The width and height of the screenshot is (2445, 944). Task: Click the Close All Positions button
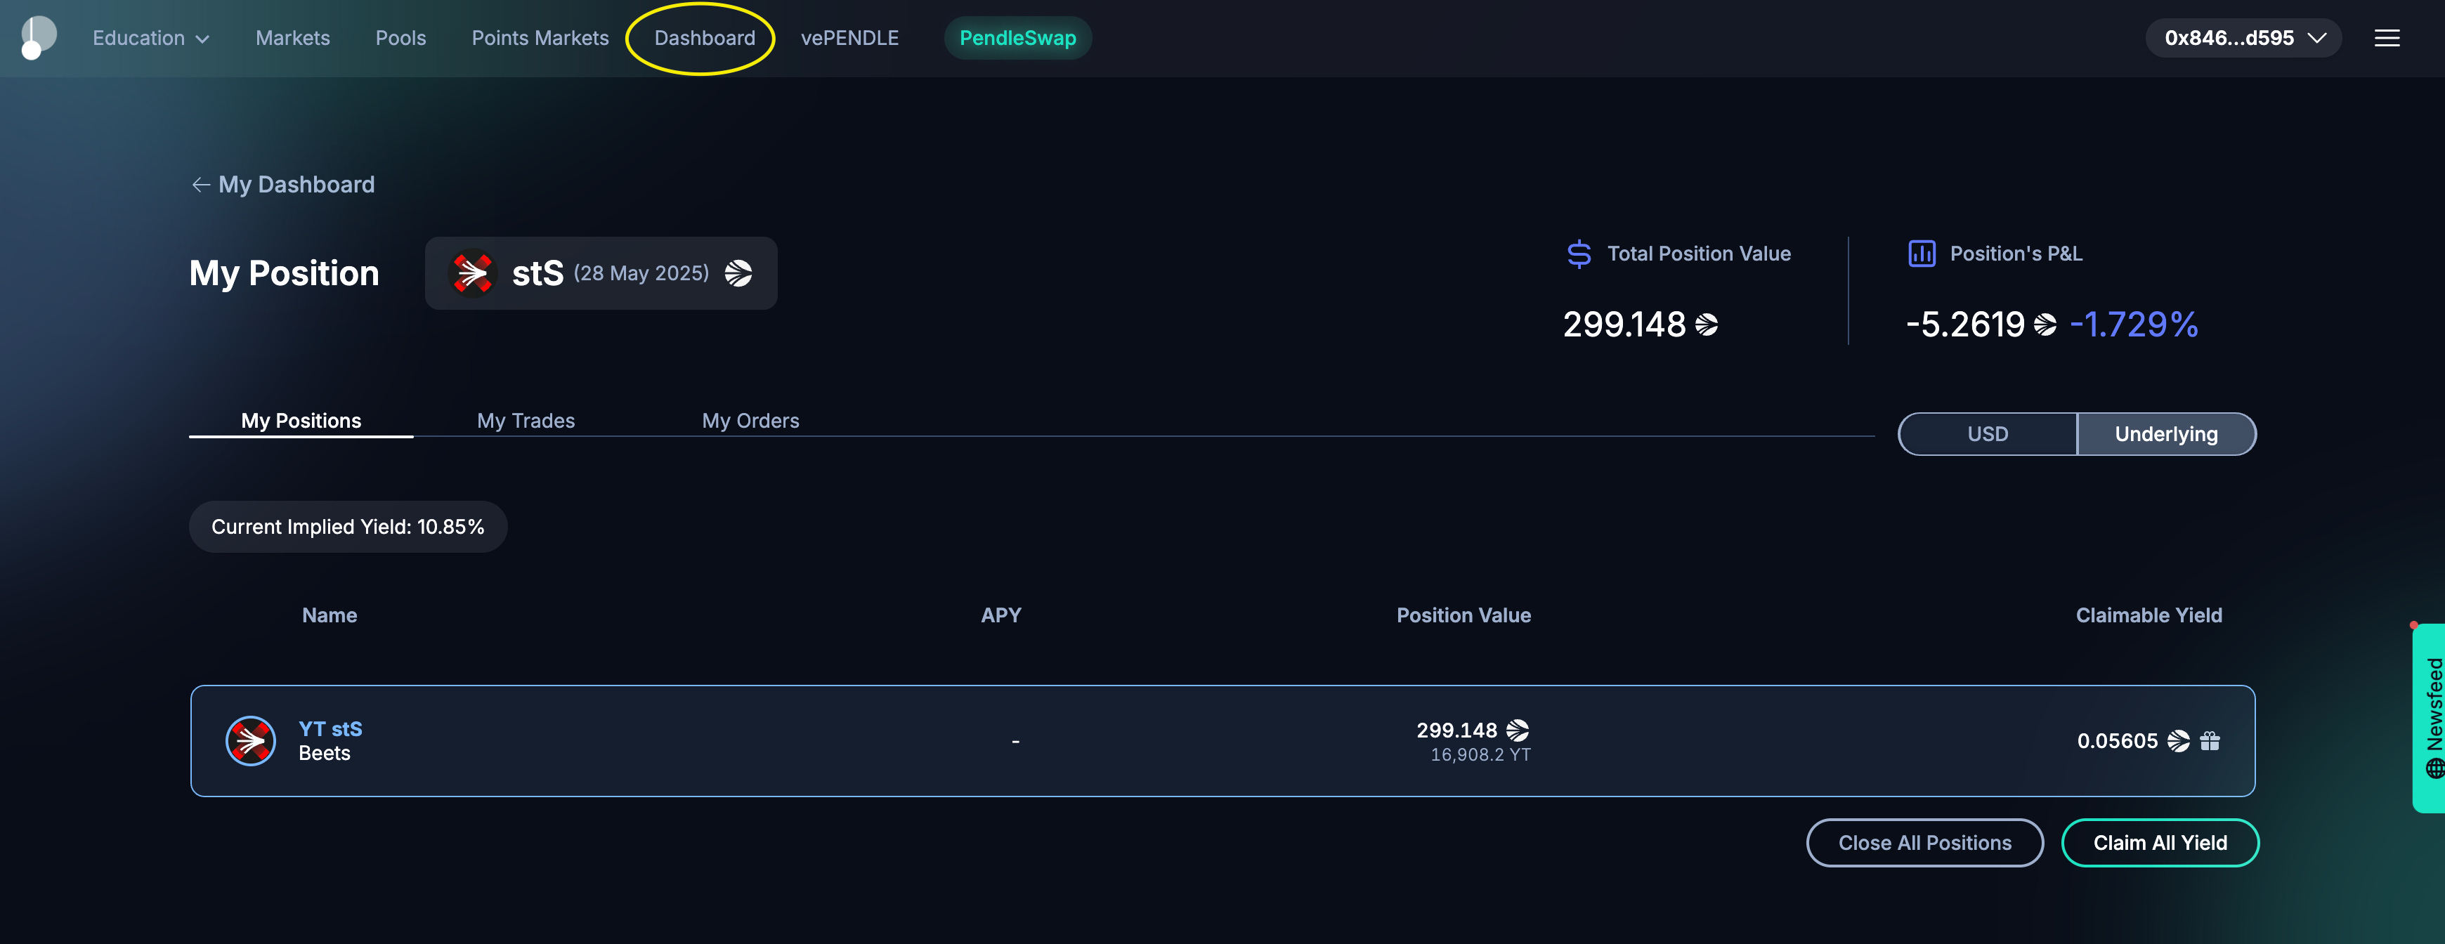1924,842
